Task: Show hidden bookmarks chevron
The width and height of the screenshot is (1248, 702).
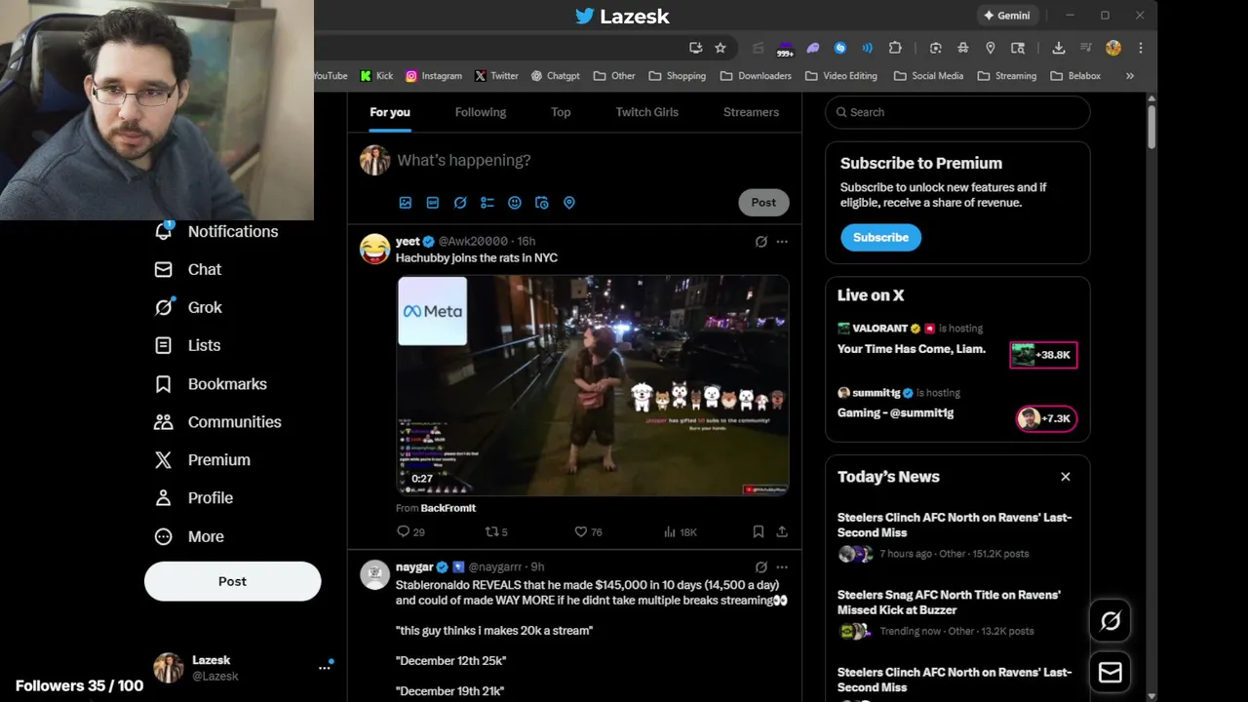Action: (x=1130, y=76)
